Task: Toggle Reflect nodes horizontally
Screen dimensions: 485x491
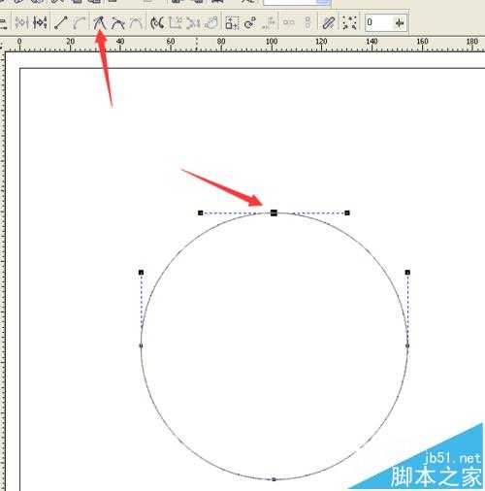Action: 288,23
